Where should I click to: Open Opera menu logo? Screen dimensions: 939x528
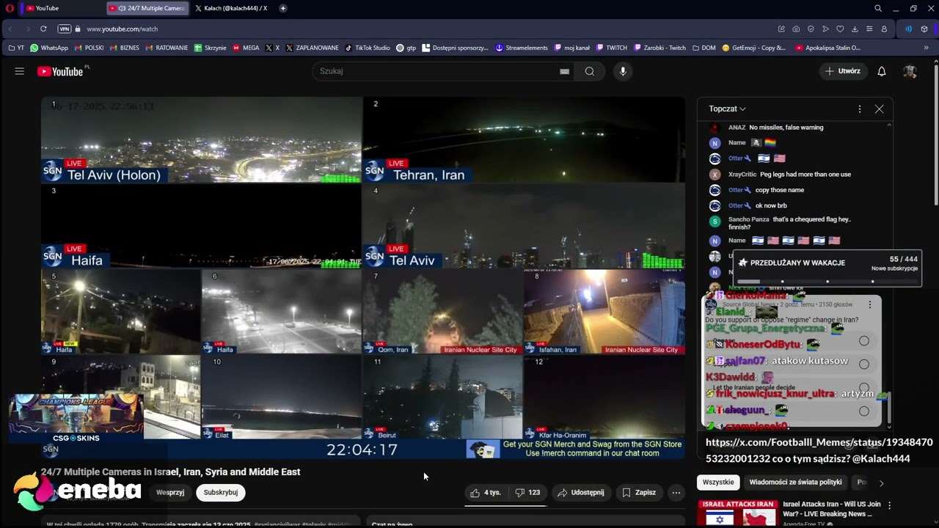click(8, 8)
